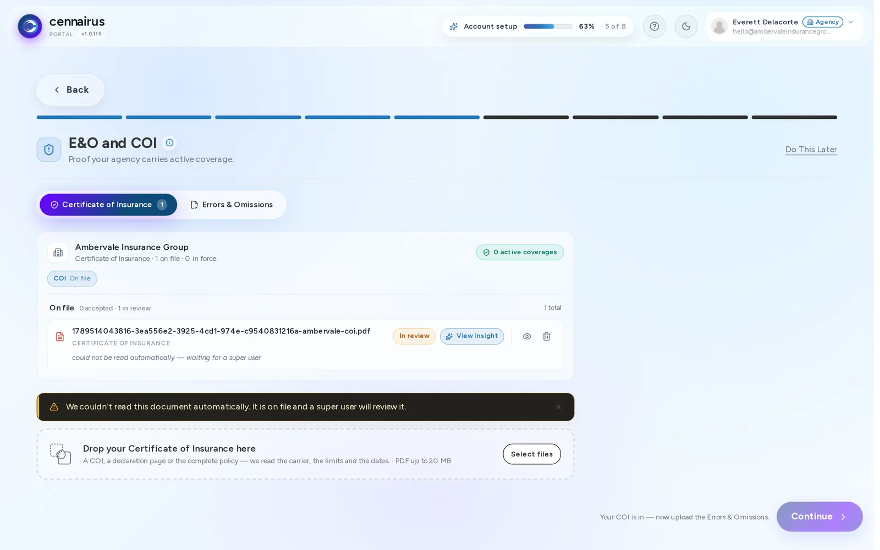The height and width of the screenshot is (550, 880).
Task: Click the hello@ambervale email text
Action: click(x=781, y=32)
